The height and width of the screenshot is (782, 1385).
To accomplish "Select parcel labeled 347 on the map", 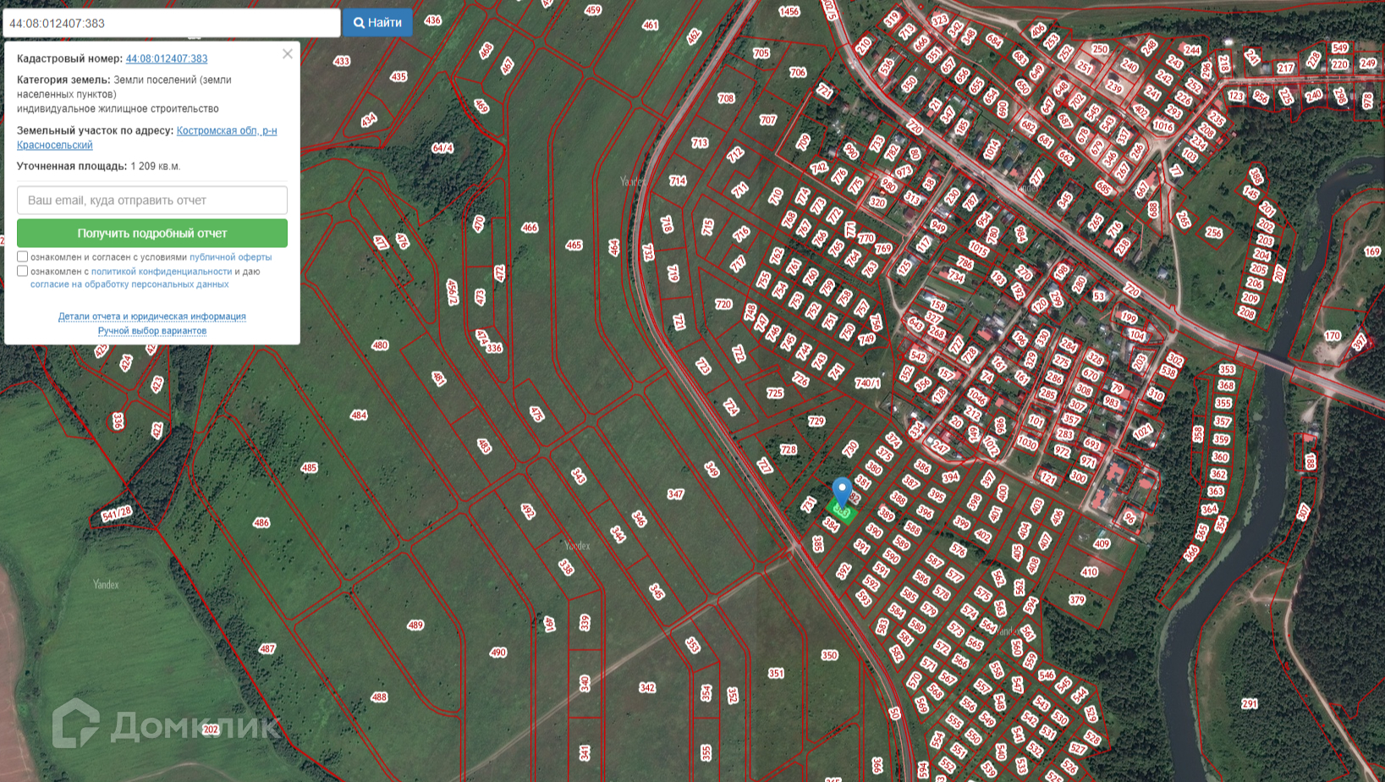I will click(675, 494).
